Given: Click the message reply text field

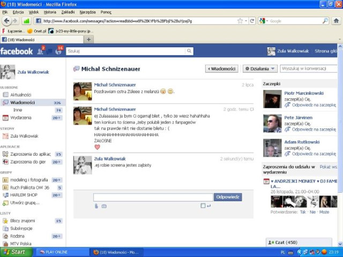Looking at the screenshot, I should 153,197.
